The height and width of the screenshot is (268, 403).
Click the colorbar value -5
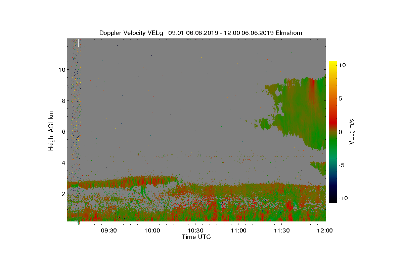341,165
